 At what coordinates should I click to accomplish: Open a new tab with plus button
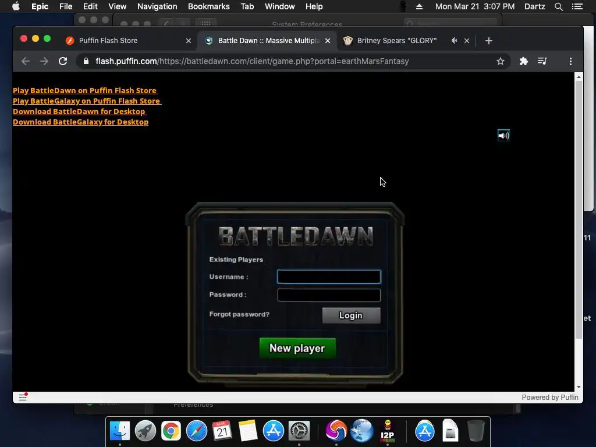click(489, 41)
